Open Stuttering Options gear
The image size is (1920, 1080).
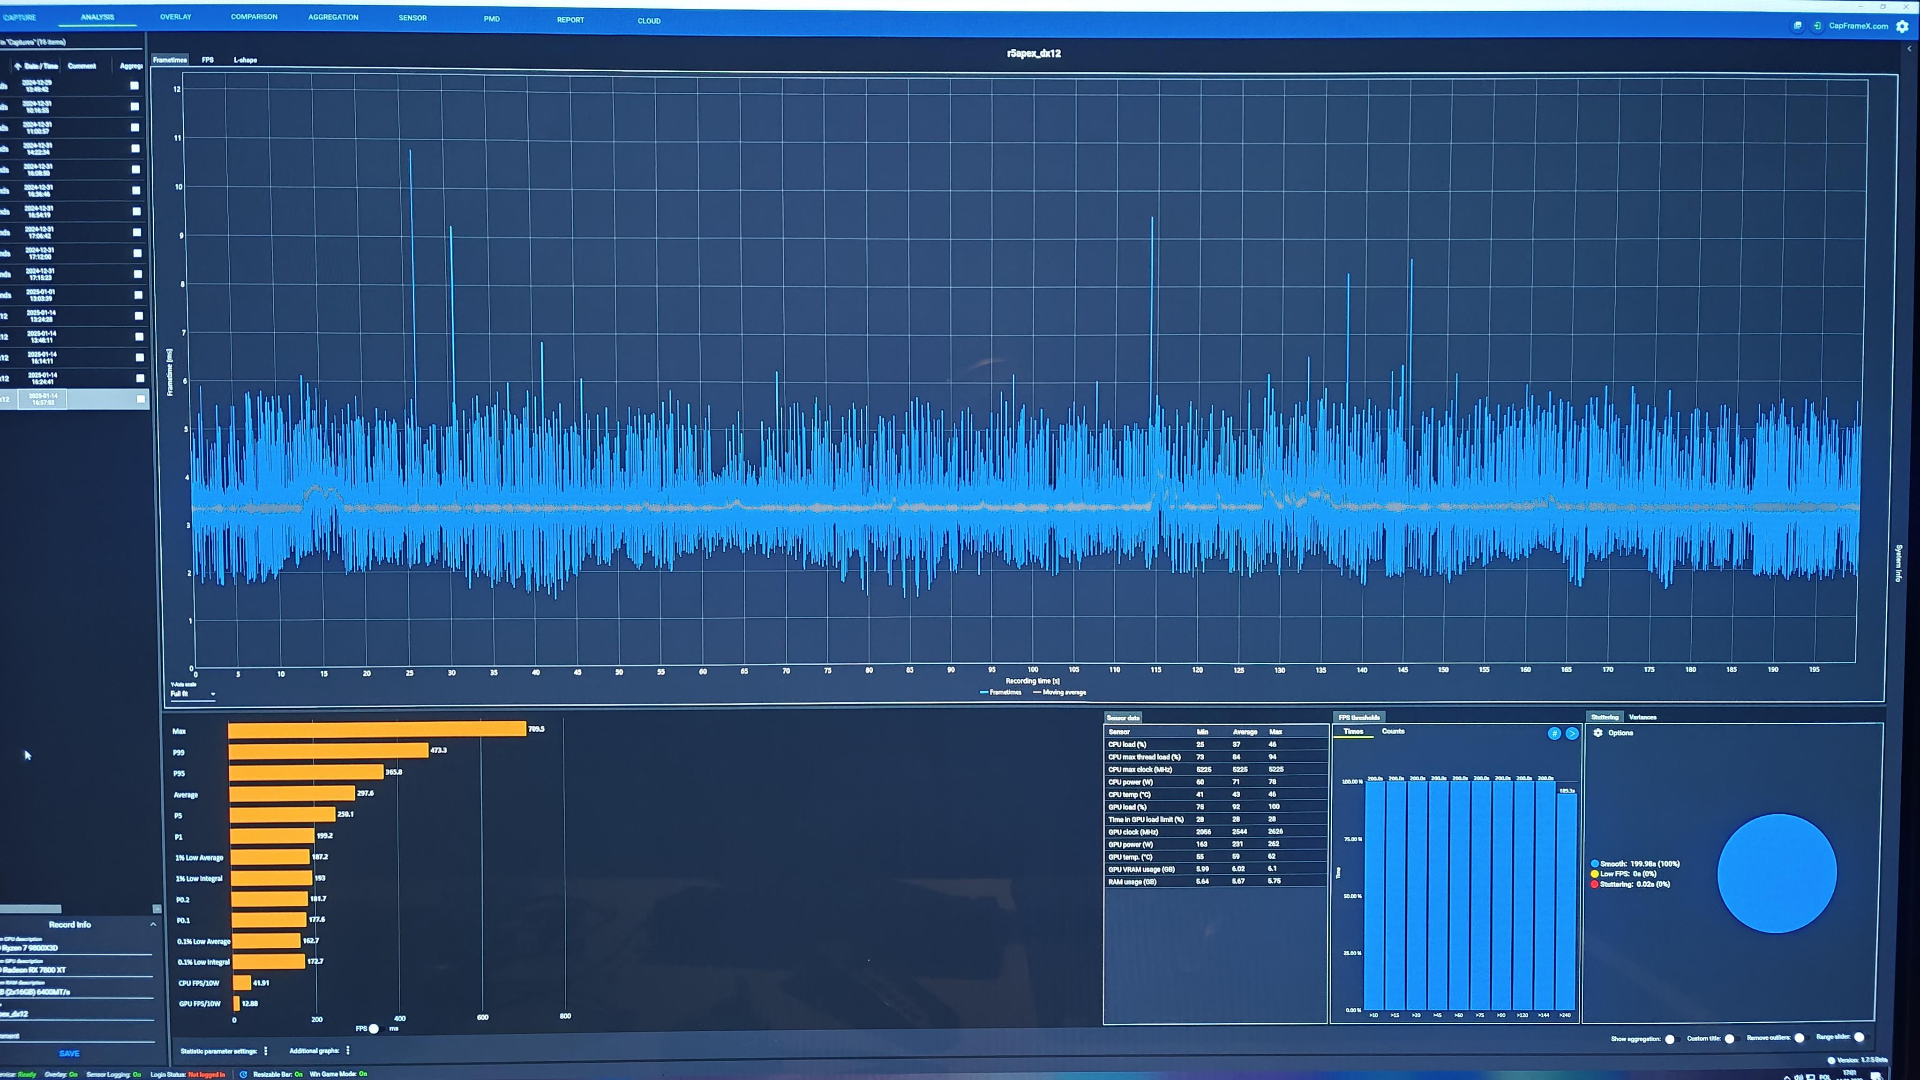click(x=1598, y=733)
